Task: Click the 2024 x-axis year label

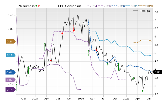Action: [x=35, y=98]
